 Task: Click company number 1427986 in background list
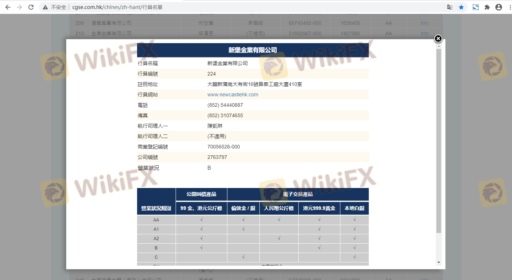[x=350, y=33]
